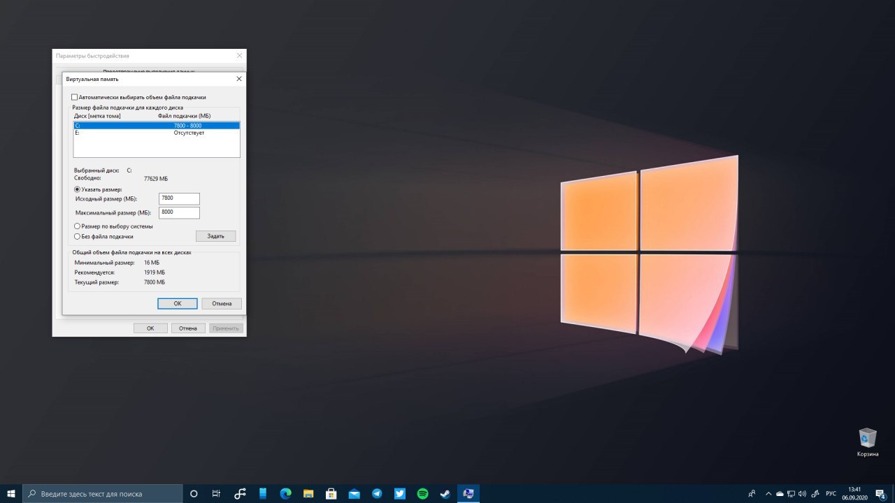Open OneDrive cloud tray icon
The width and height of the screenshot is (895, 503).
coord(780,493)
